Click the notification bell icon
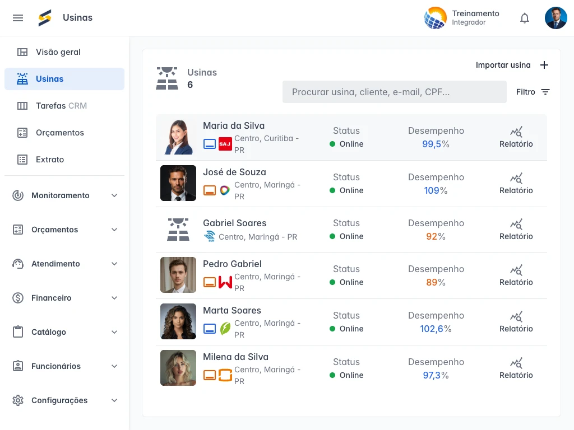This screenshot has width=574, height=430. (x=525, y=17)
